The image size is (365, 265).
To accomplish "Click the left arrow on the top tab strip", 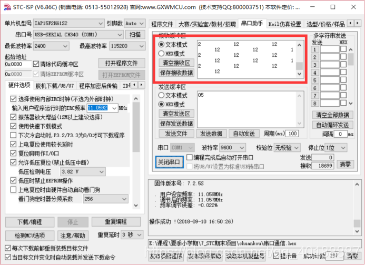I will point(350,23).
